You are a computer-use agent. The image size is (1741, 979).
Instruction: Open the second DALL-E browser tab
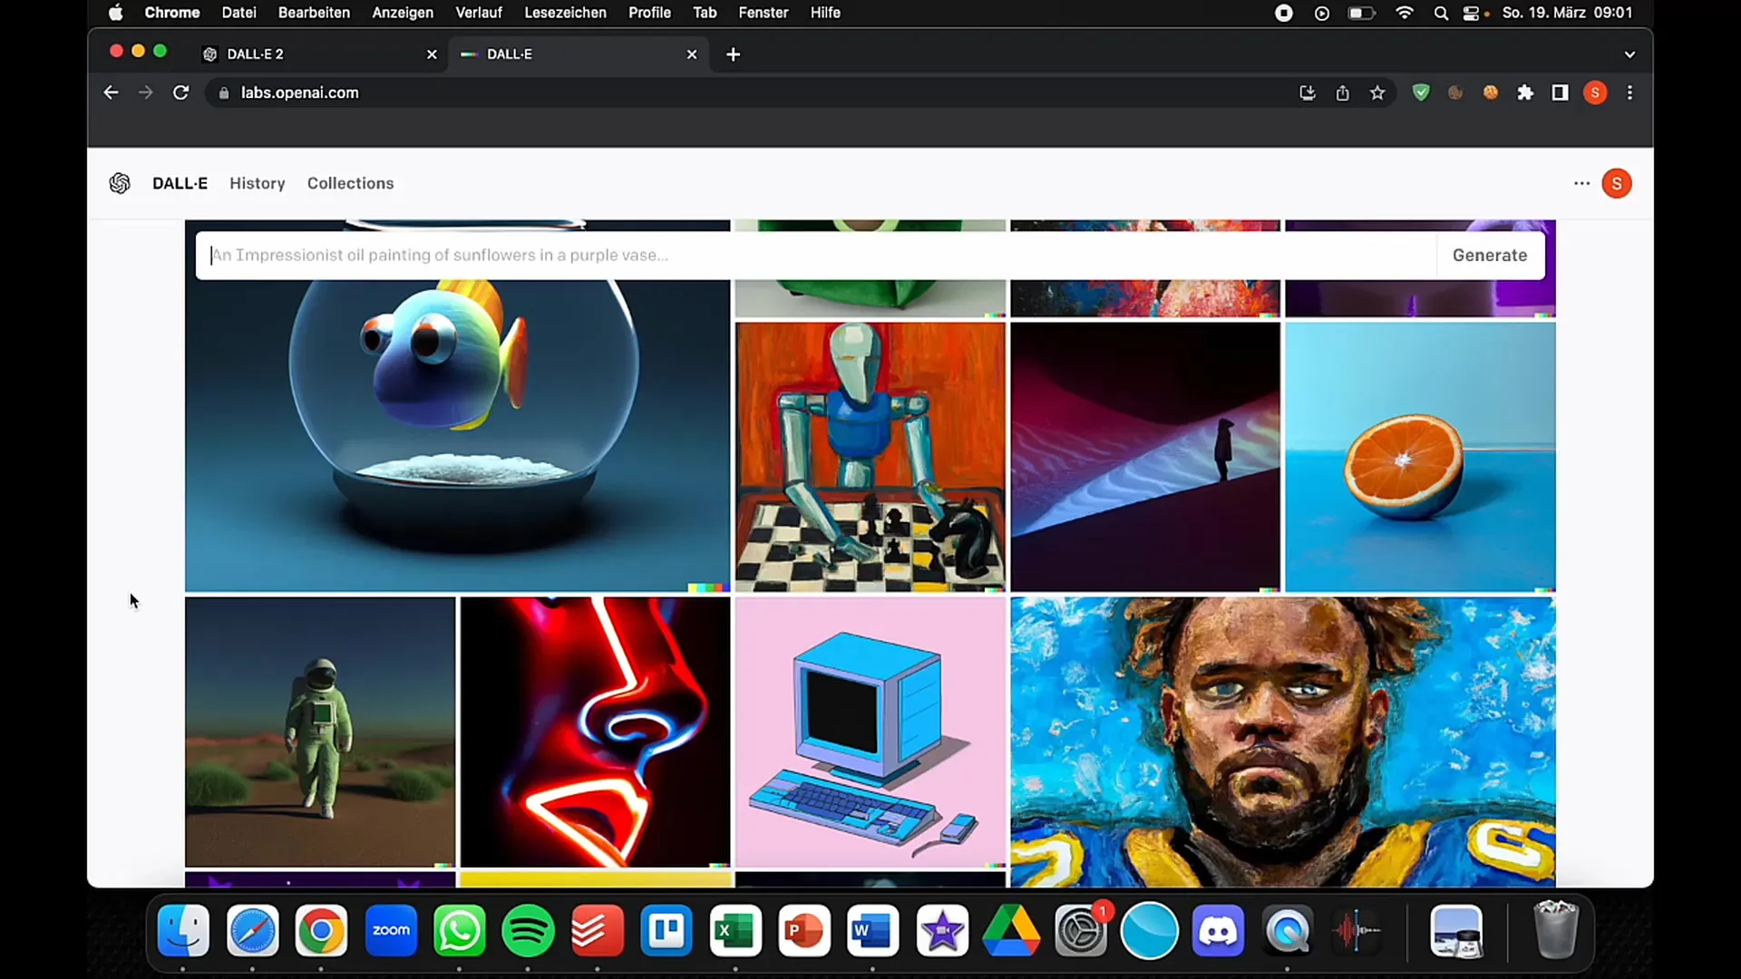point(580,53)
